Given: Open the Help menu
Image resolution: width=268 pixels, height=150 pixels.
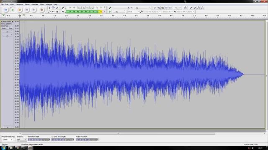Looking at the screenshot, I should click(55, 4).
